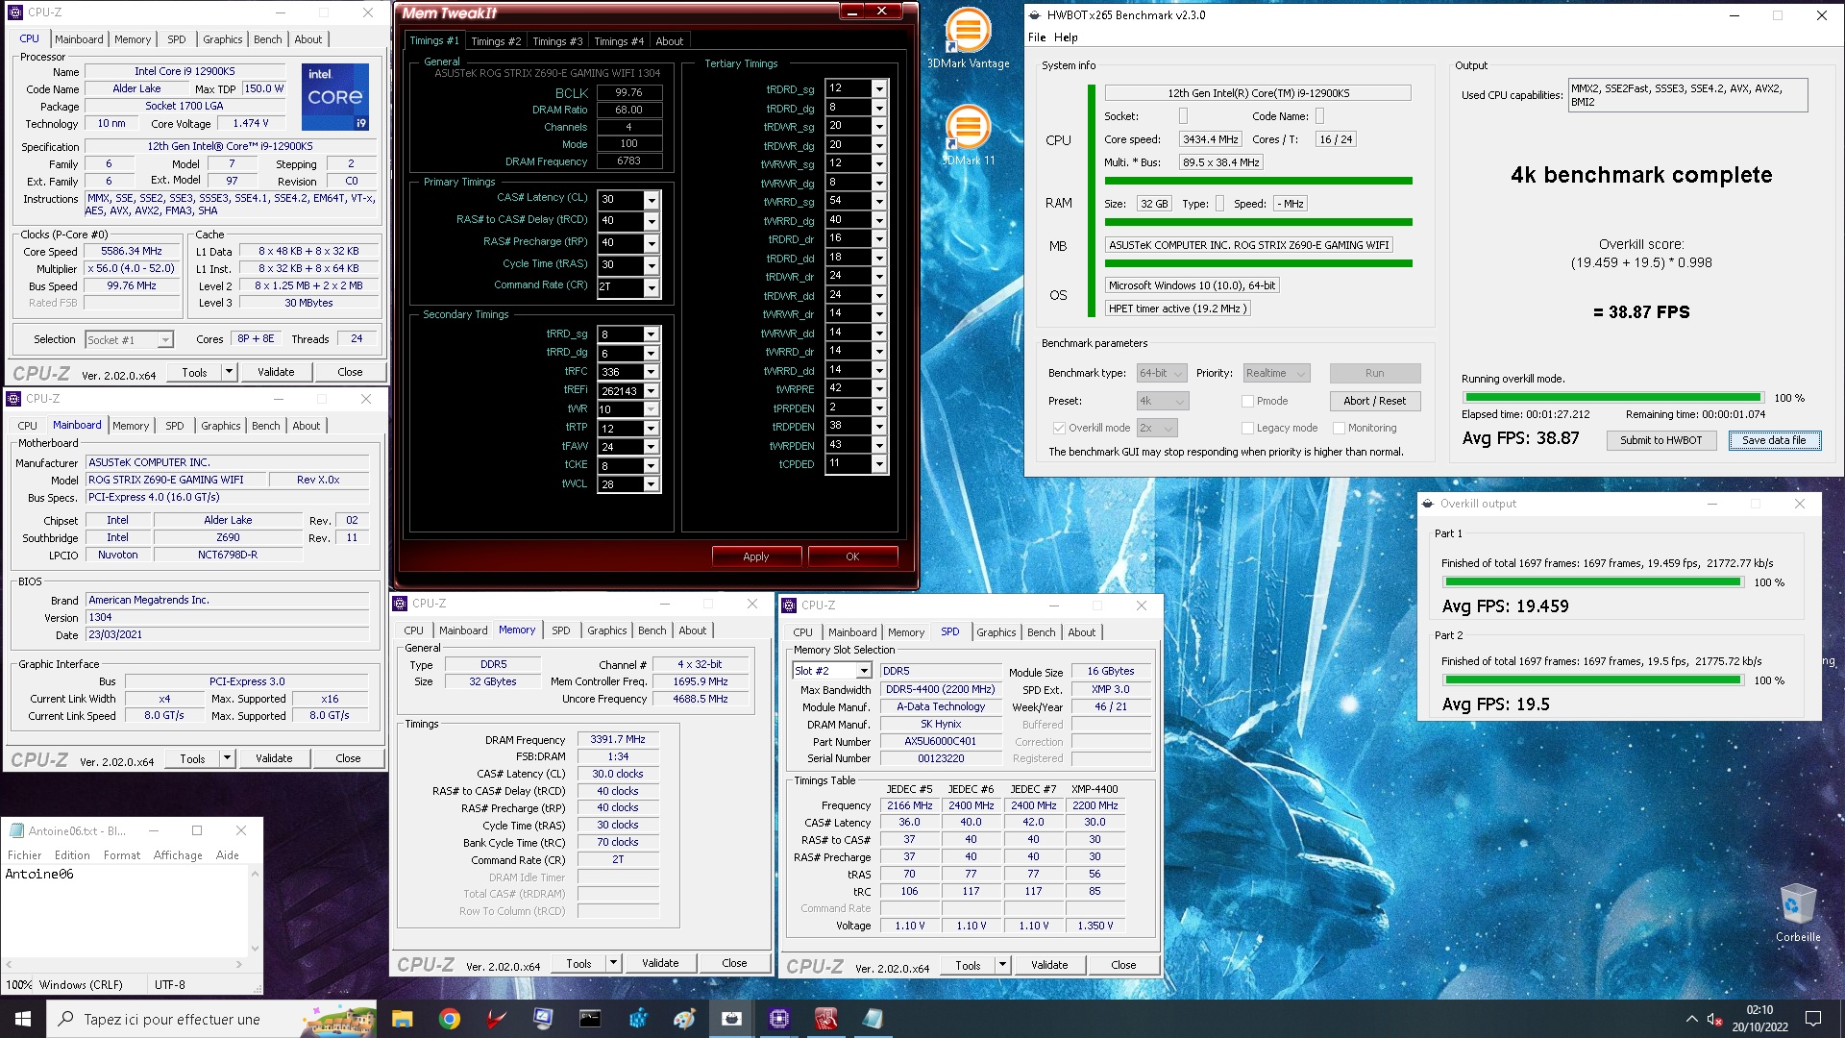1845x1038 pixels.
Task: Click the HWBOT x265 window title icon
Action: [1035, 15]
